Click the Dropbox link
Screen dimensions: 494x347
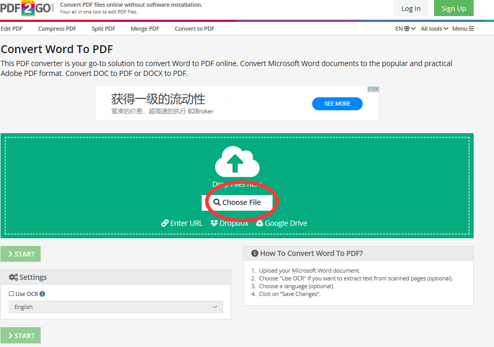pyautogui.click(x=229, y=223)
